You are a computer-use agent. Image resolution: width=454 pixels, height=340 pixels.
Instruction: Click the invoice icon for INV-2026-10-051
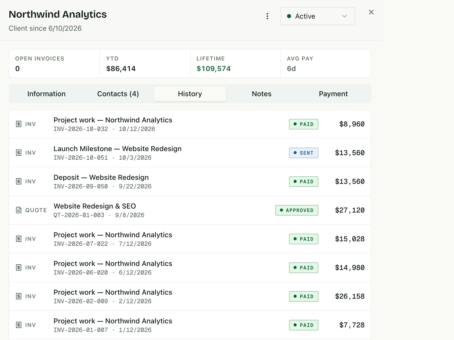pyautogui.click(x=19, y=153)
